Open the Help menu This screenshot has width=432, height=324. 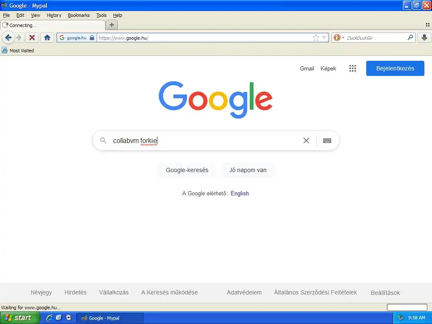coord(117,15)
